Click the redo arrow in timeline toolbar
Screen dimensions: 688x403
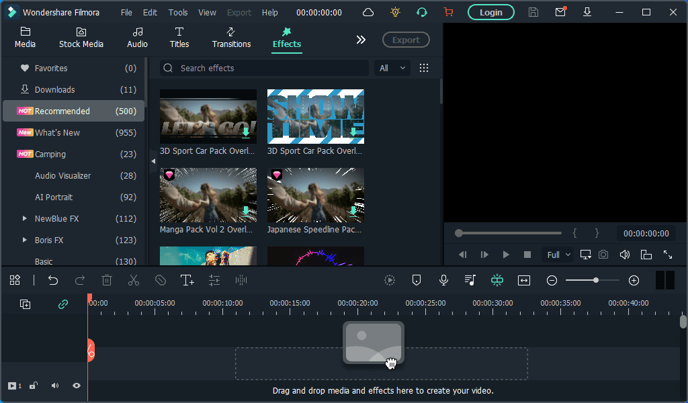pos(80,280)
